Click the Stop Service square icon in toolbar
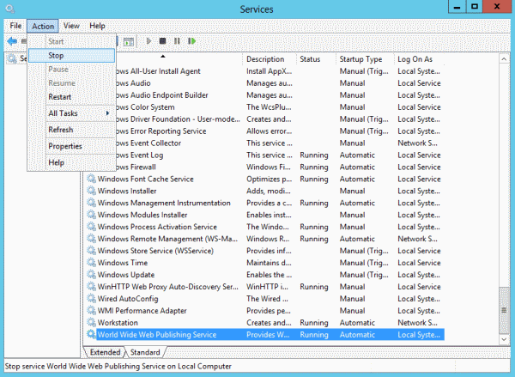This screenshot has width=515, height=377. point(162,41)
